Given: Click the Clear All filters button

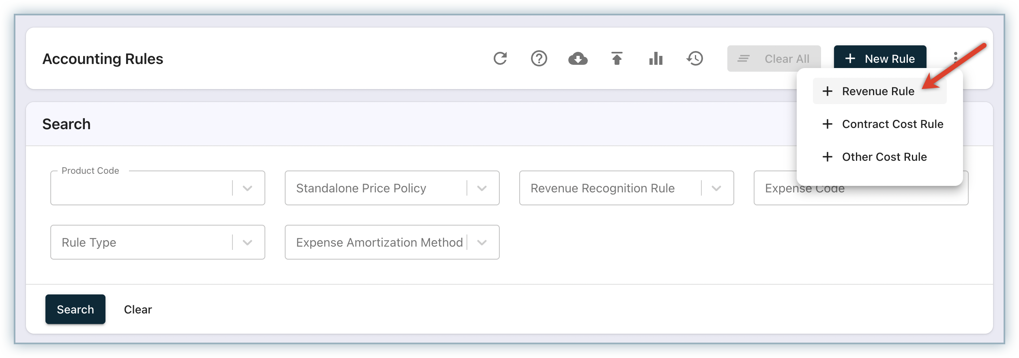Looking at the screenshot, I should (x=774, y=59).
